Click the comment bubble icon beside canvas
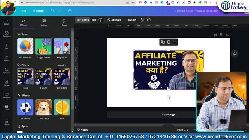This screenshot has width=249, height=140. pos(235,54)
